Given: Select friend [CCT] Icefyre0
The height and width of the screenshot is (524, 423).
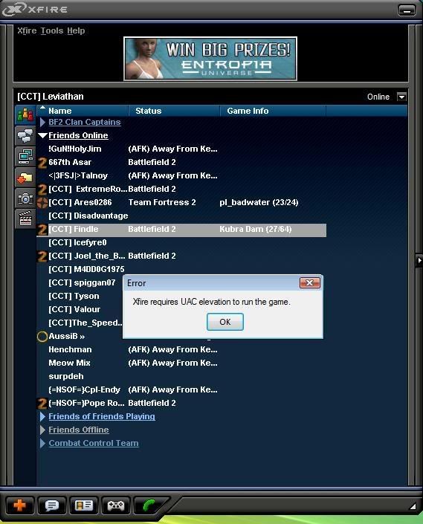Looking at the screenshot, I should (77, 242).
